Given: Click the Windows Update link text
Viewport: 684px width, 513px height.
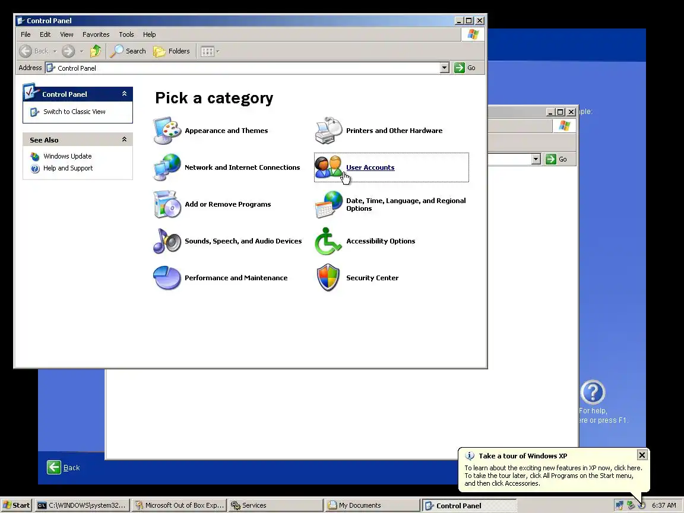Looking at the screenshot, I should tap(68, 156).
